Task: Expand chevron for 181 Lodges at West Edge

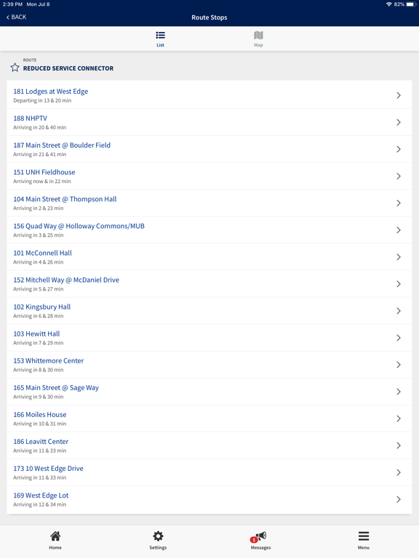Action: (399, 95)
